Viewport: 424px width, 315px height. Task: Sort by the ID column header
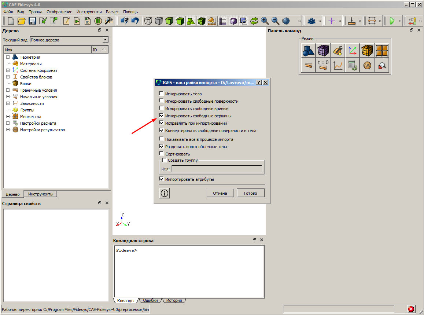click(x=100, y=50)
